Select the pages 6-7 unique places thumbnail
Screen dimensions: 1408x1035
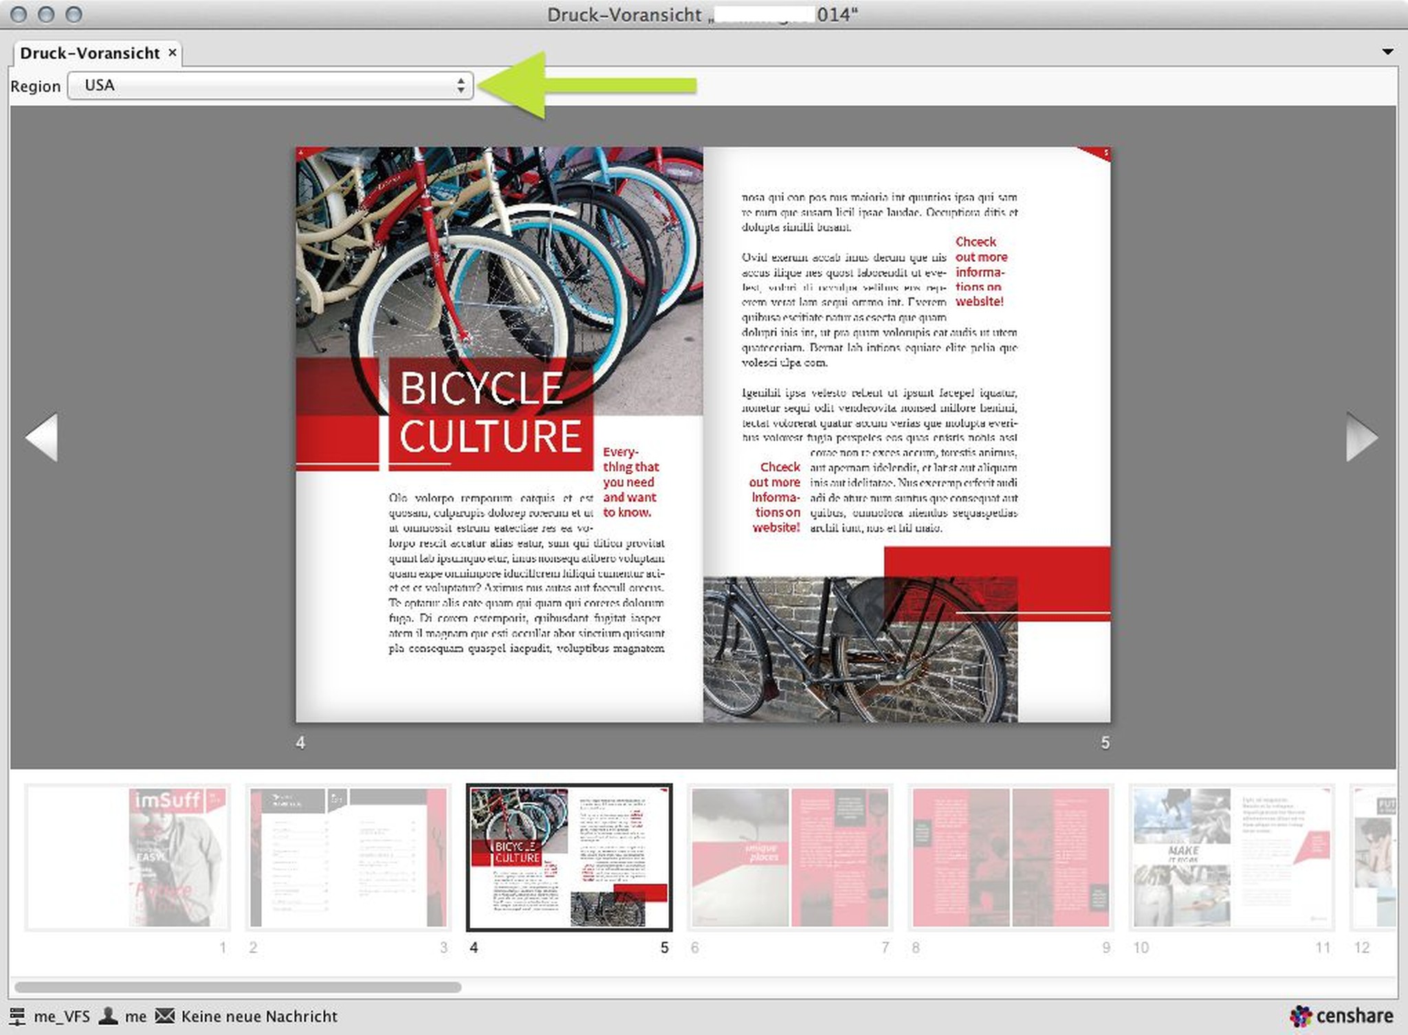click(790, 857)
